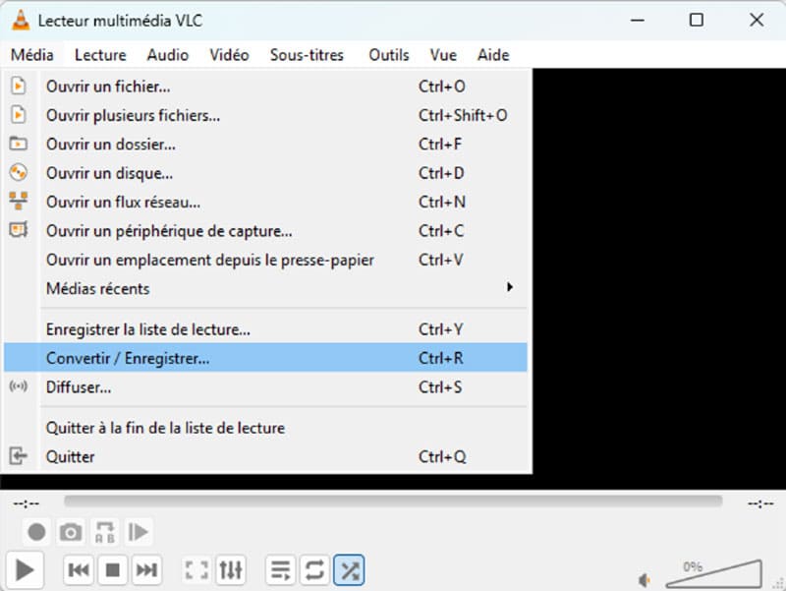Choose Enregistrer la liste de lecture...

coord(265,329)
